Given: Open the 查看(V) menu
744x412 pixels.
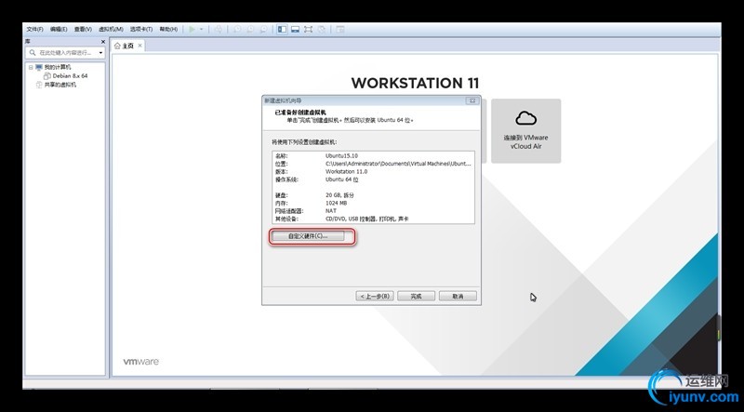Looking at the screenshot, I should click(x=83, y=30).
